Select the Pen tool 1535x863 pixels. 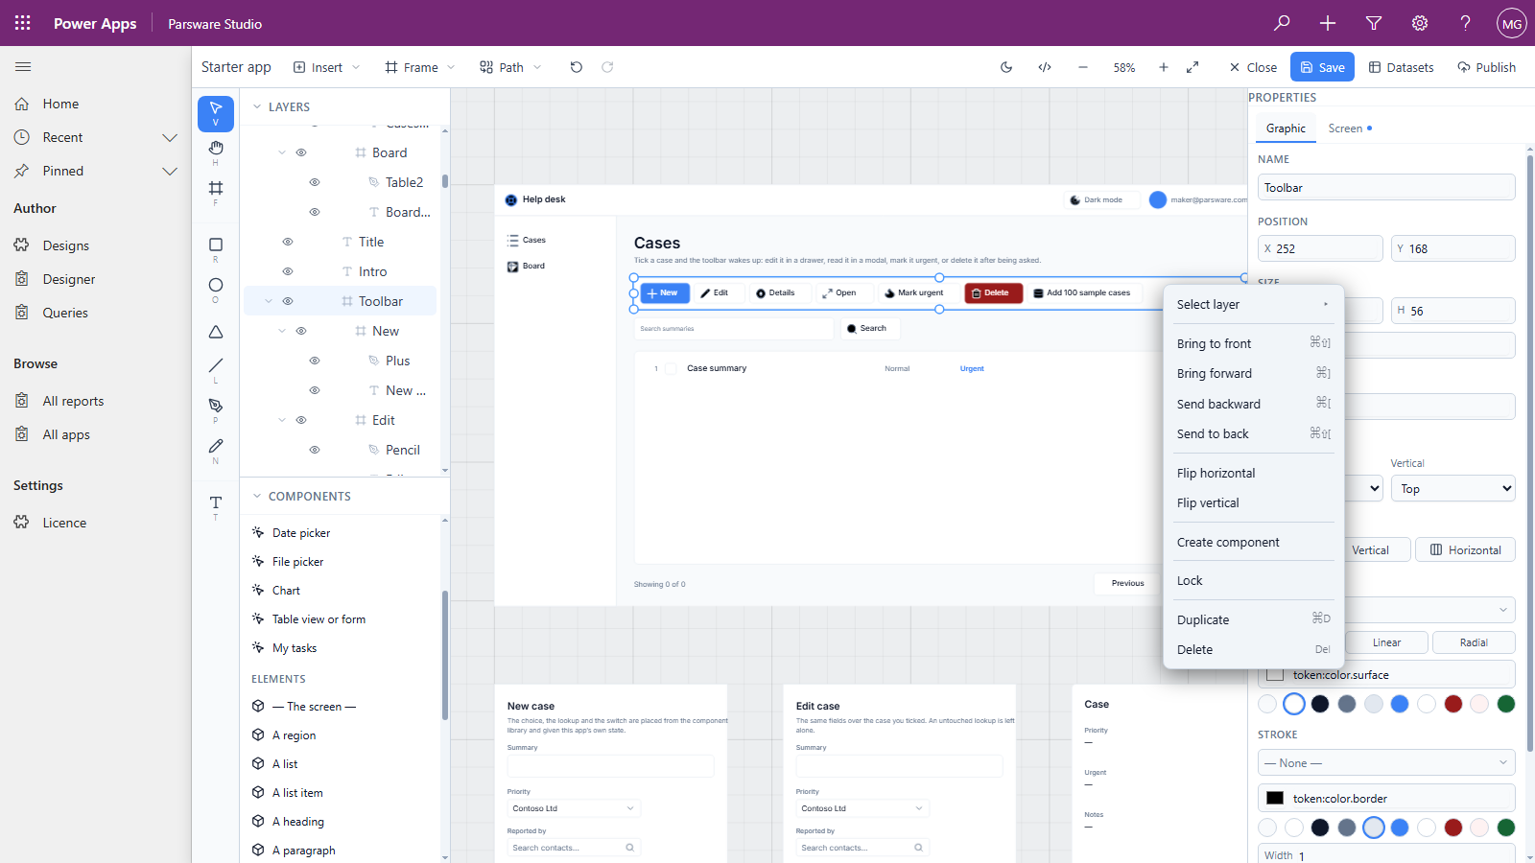coord(216,409)
